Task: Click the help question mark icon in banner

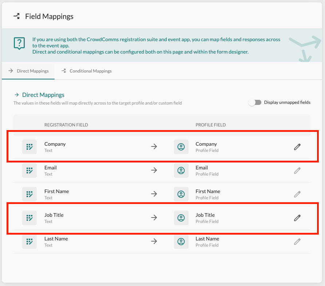Action: pyautogui.click(x=19, y=43)
